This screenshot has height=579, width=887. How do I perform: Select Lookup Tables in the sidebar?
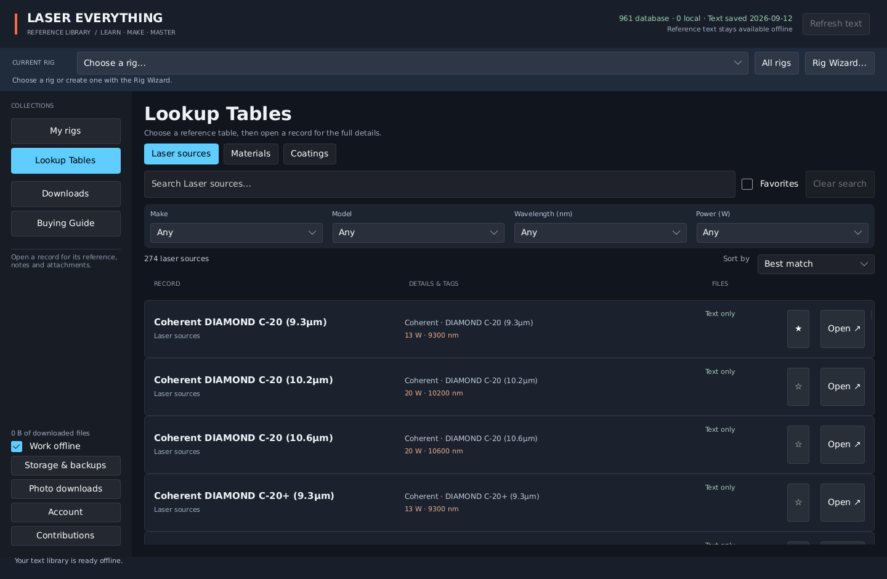click(x=66, y=161)
